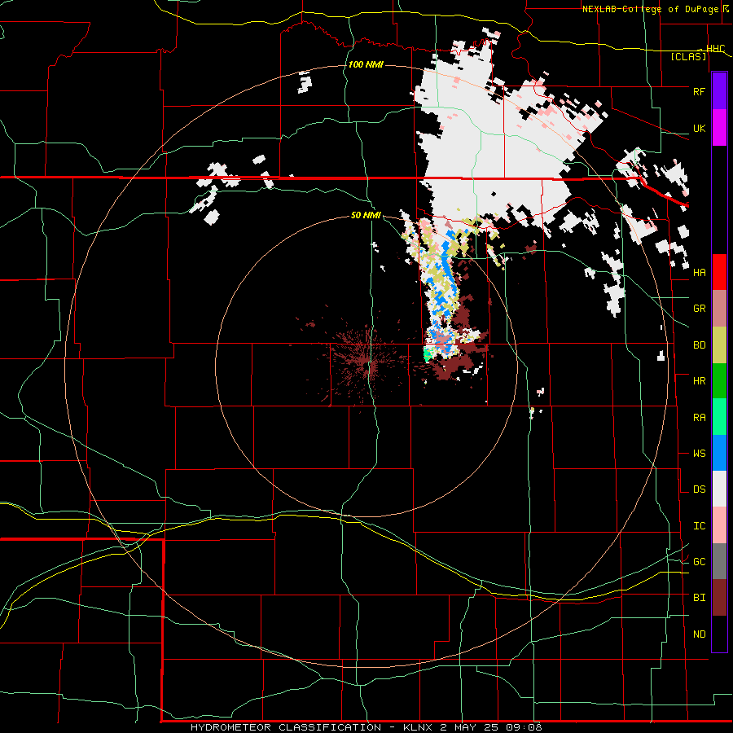Click the HR dark green swatch

point(719,381)
